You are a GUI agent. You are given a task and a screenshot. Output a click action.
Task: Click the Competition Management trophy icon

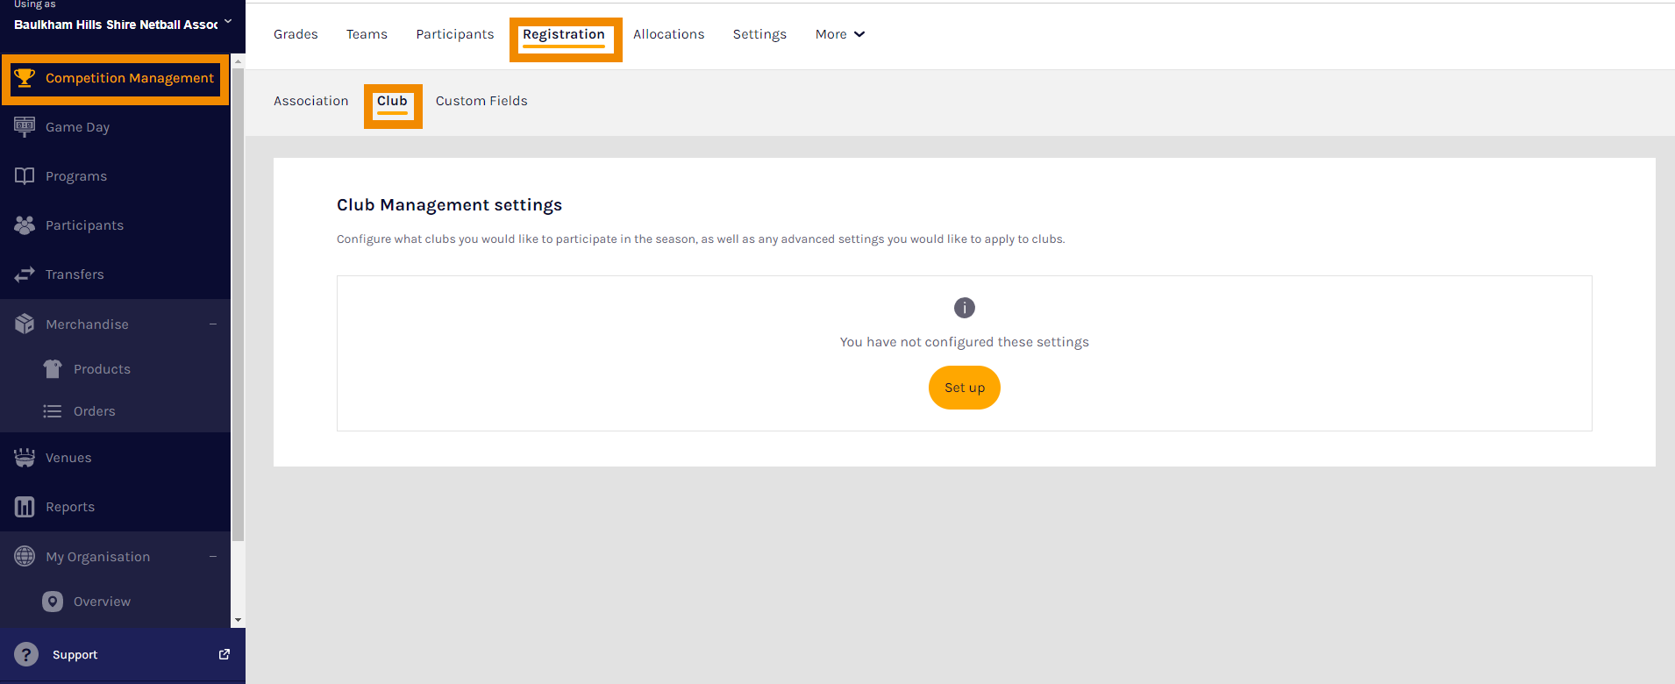coord(25,78)
